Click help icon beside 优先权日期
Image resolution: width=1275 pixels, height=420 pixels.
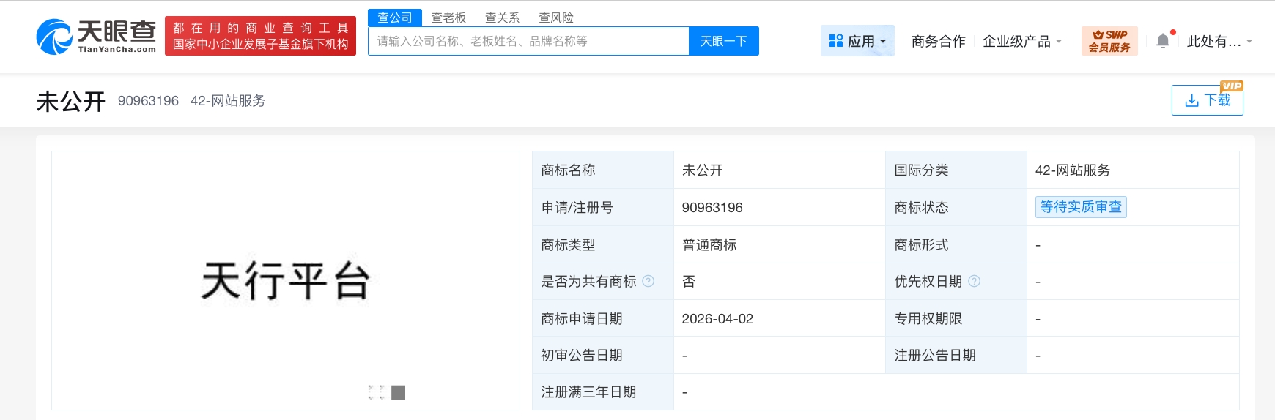[x=974, y=281]
